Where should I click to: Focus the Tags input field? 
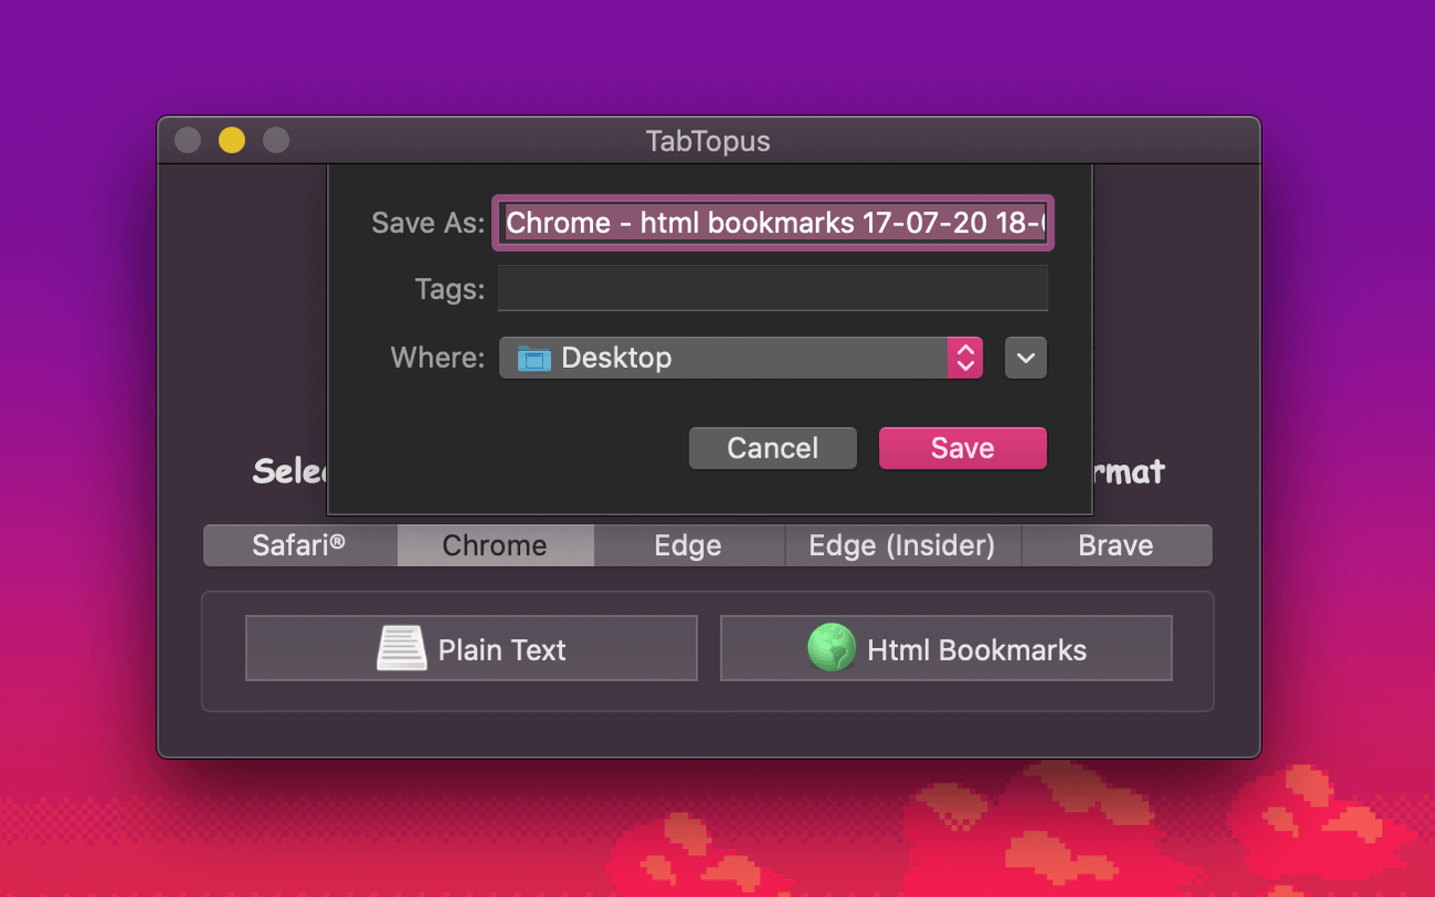[773, 289]
